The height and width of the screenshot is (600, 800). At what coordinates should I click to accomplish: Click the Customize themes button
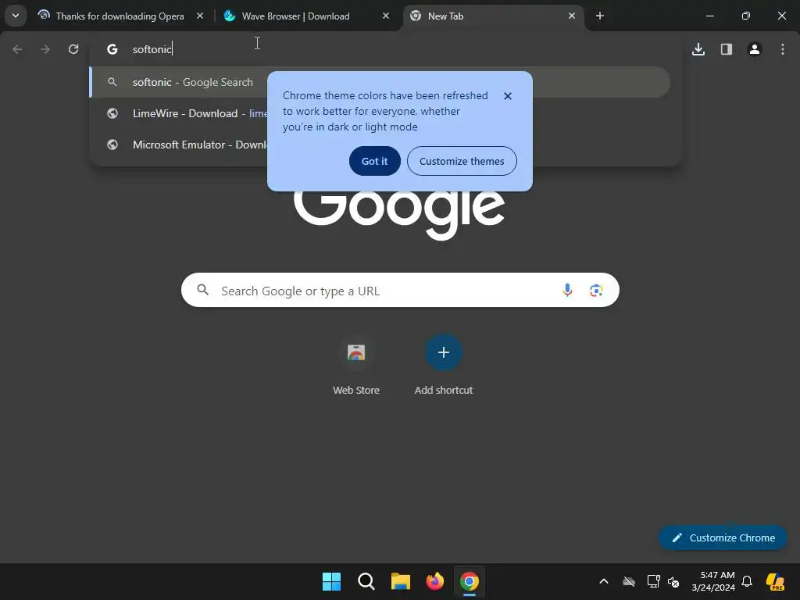[462, 161]
